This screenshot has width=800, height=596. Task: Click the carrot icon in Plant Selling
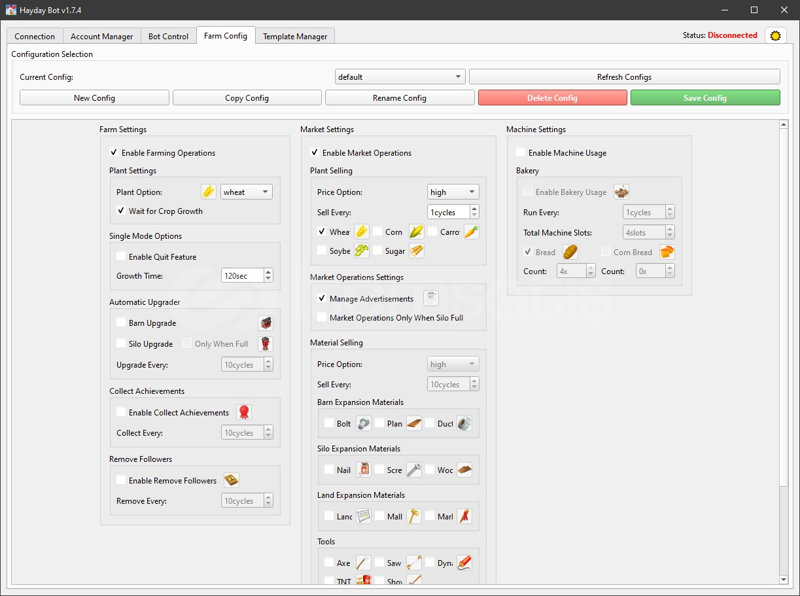(471, 232)
